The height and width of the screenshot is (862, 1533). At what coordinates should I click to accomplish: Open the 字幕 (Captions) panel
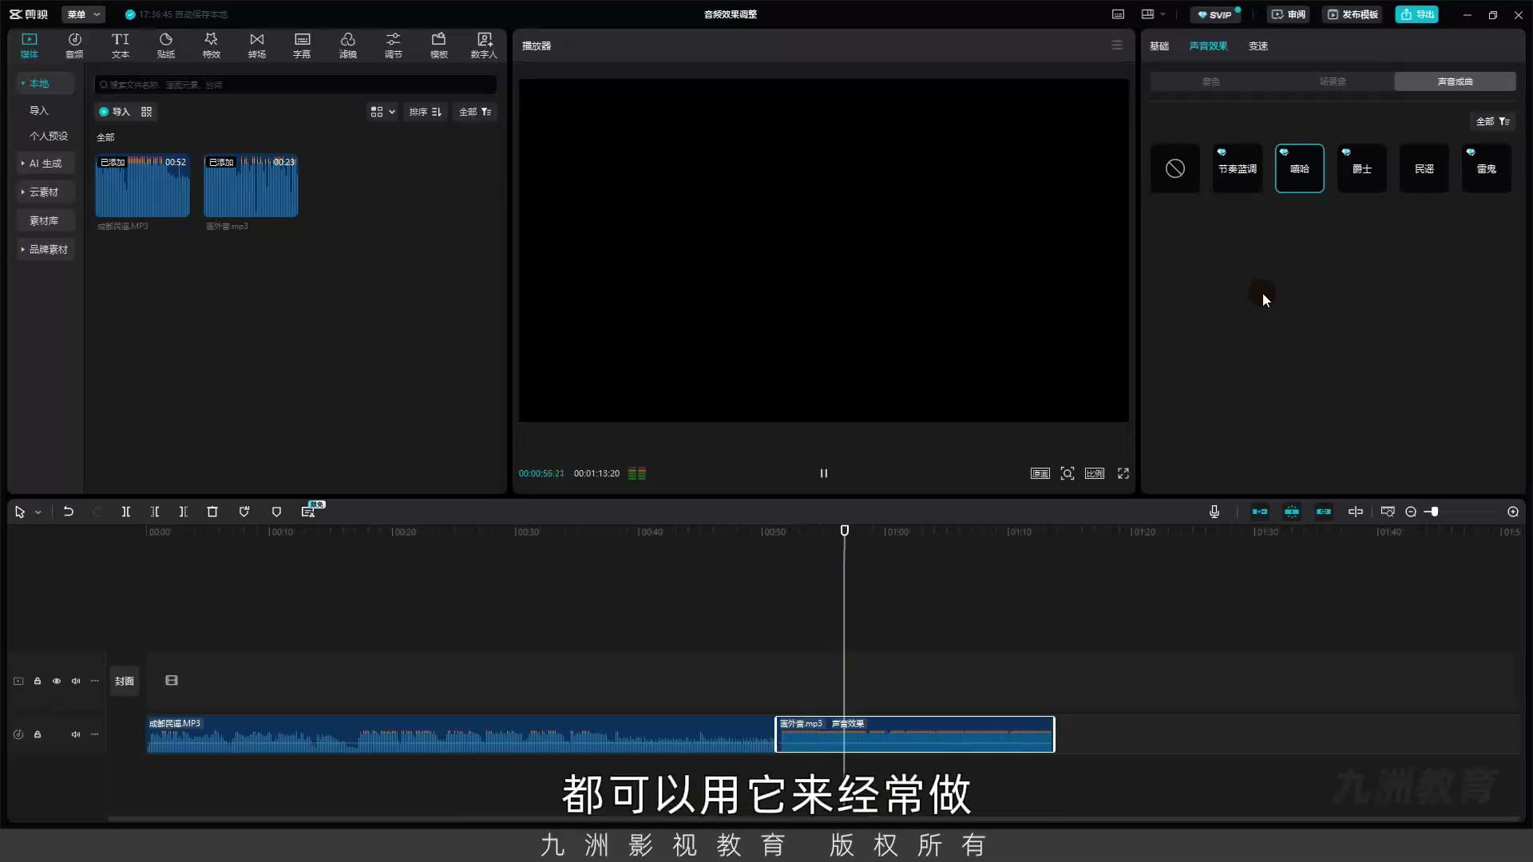click(x=302, y=45)
